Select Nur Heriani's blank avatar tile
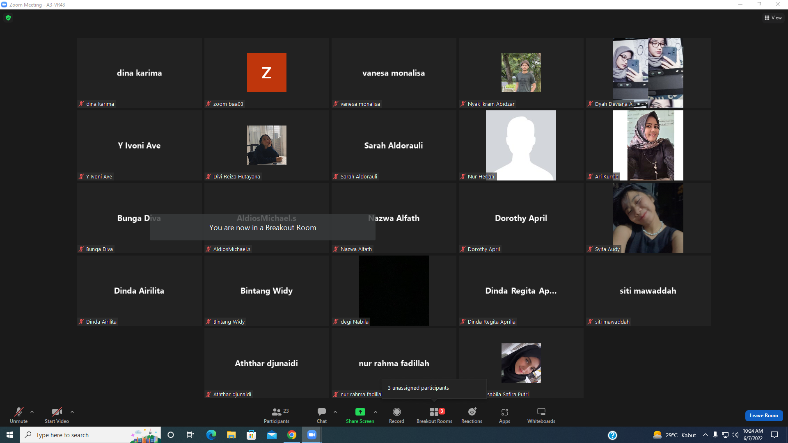 coord(521,145)
